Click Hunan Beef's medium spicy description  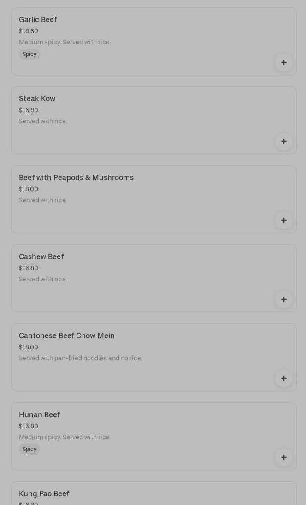click(65, 438)
